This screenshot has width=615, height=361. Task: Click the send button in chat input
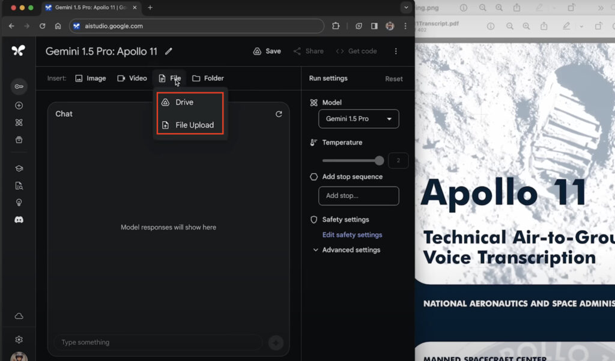[276, 342]
